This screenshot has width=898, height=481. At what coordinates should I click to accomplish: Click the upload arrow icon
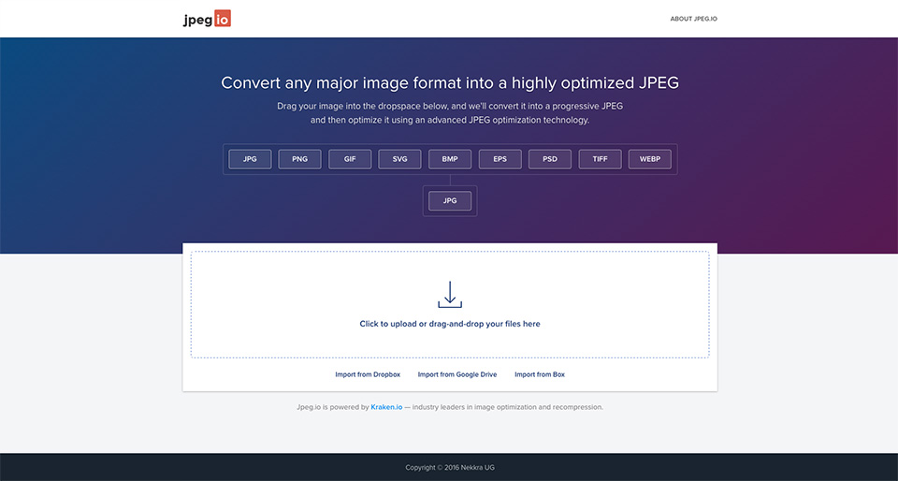tap(450, 295)
